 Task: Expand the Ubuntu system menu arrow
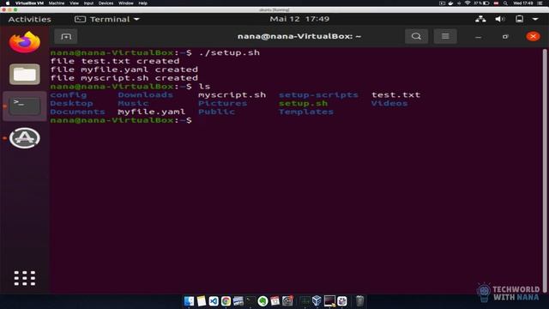535,19
